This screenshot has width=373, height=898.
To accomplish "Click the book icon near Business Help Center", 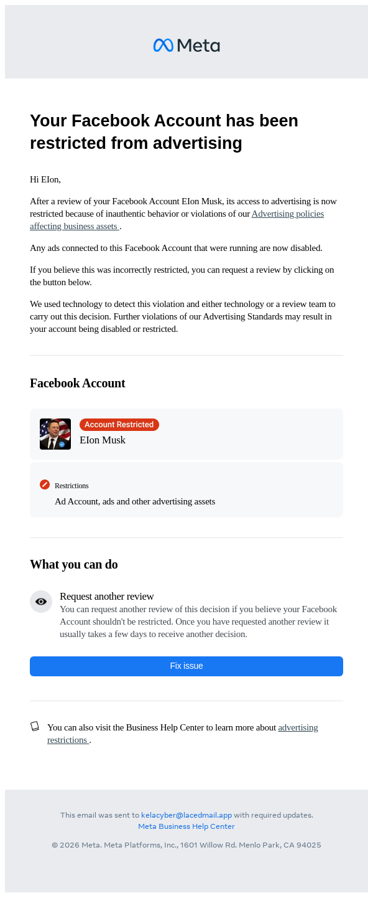I will [35, 726].
